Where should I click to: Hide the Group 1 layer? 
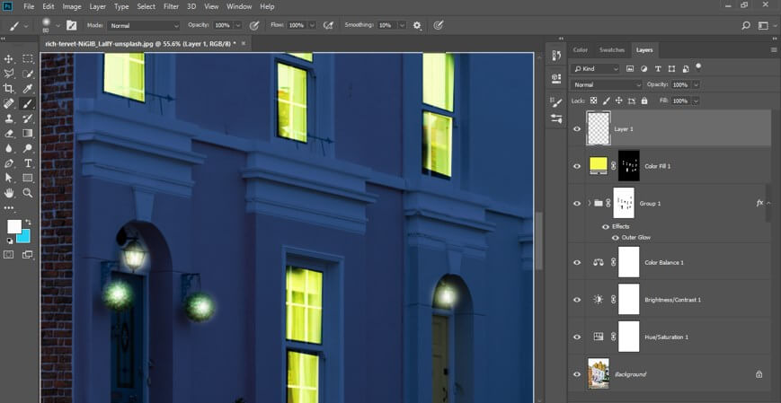pyautogui.click(x=577, y=204)
